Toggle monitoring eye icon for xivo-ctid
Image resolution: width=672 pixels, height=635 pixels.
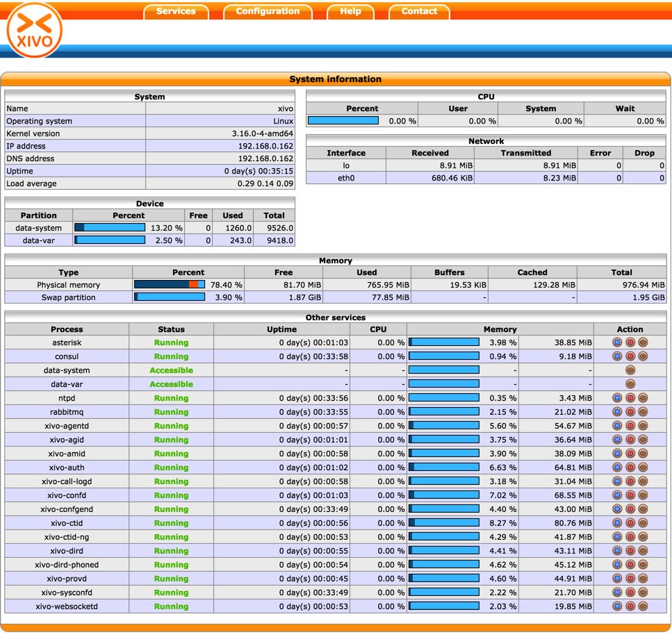[643, 522]
